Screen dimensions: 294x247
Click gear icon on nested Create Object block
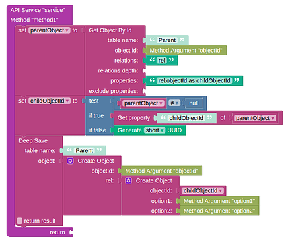129,181
